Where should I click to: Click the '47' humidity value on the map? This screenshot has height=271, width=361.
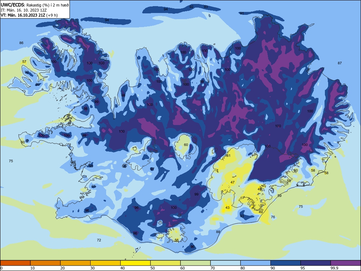pyautogui.click(x=232, y=182)
